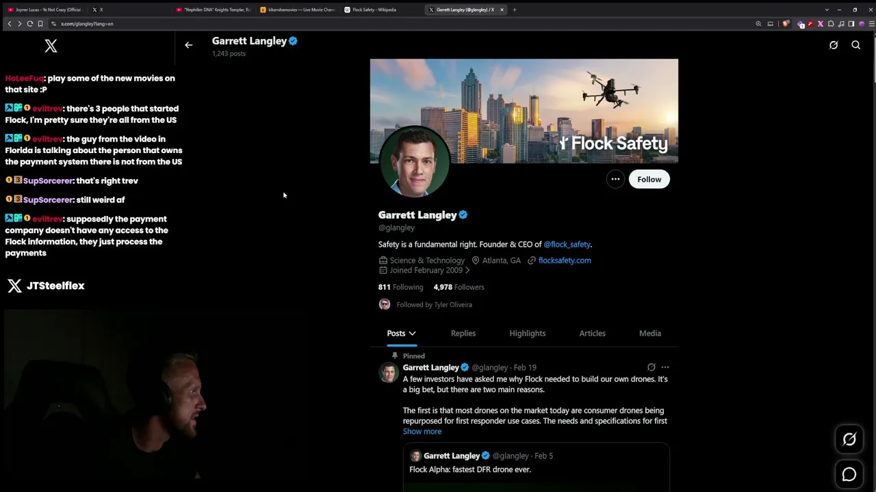
Task: Open the pinned post's more menu
Action: 665,367
